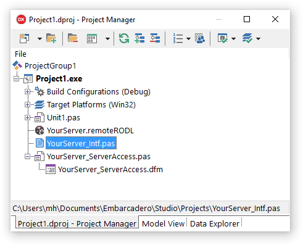Click the form icon of YourServer_ServerAccess.dfm
This screenshot has width=303, height=245.
[51, 169]
